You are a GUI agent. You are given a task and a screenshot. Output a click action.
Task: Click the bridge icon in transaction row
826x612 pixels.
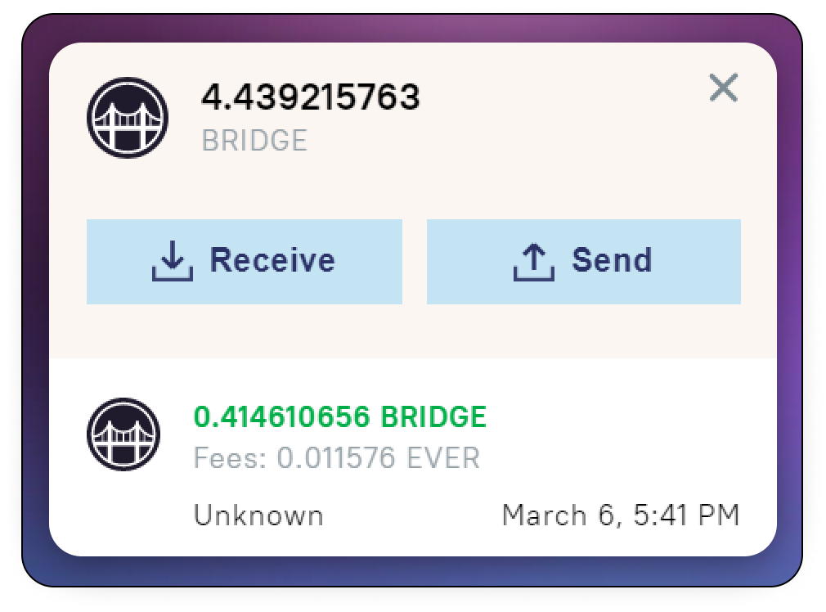point(123,434)
